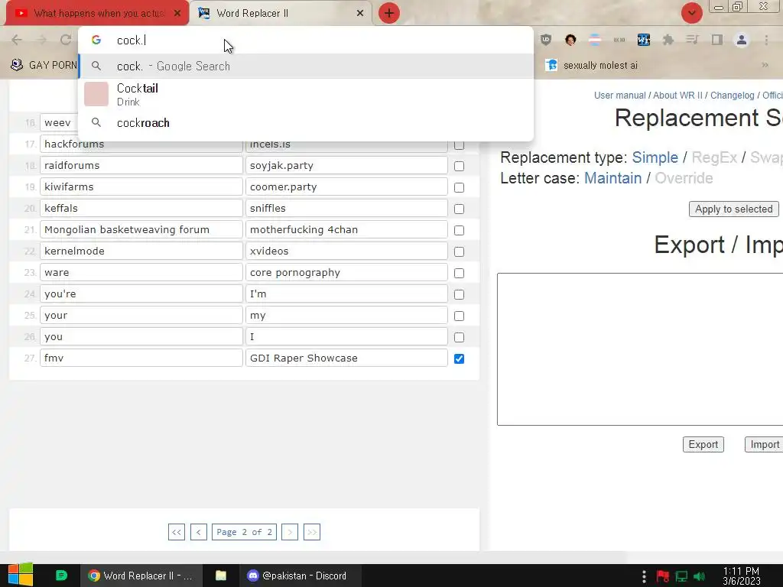Screen dimensions: 783x587
Task: Uncheck the checkbox for the fmv row
Action: 459,359
